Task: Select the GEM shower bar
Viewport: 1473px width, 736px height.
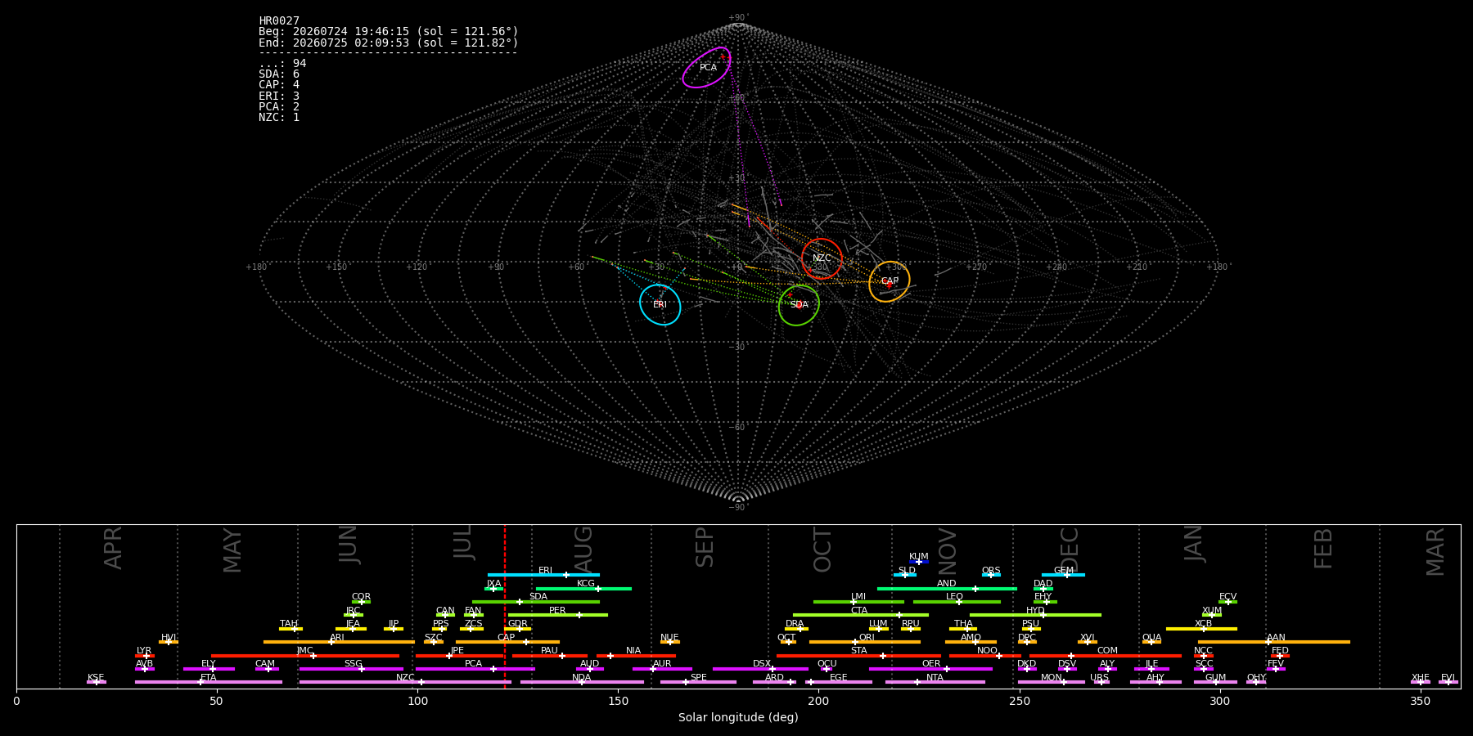Action: click(1063, 575)
